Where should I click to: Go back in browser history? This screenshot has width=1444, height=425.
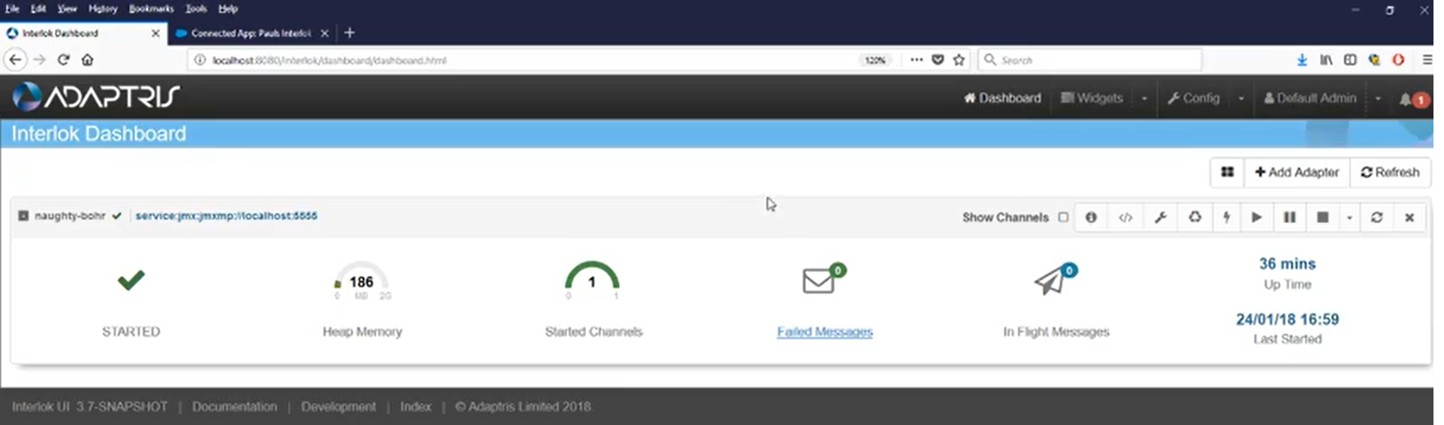[x=16, y=59]
